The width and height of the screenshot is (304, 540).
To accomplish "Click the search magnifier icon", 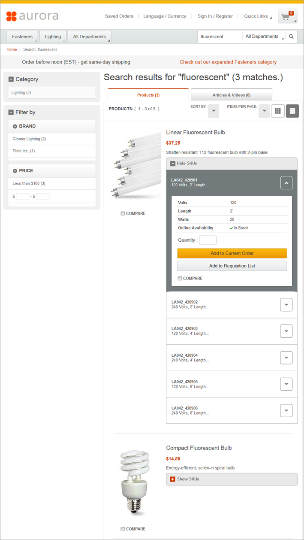I will click(x=291, y=36).
